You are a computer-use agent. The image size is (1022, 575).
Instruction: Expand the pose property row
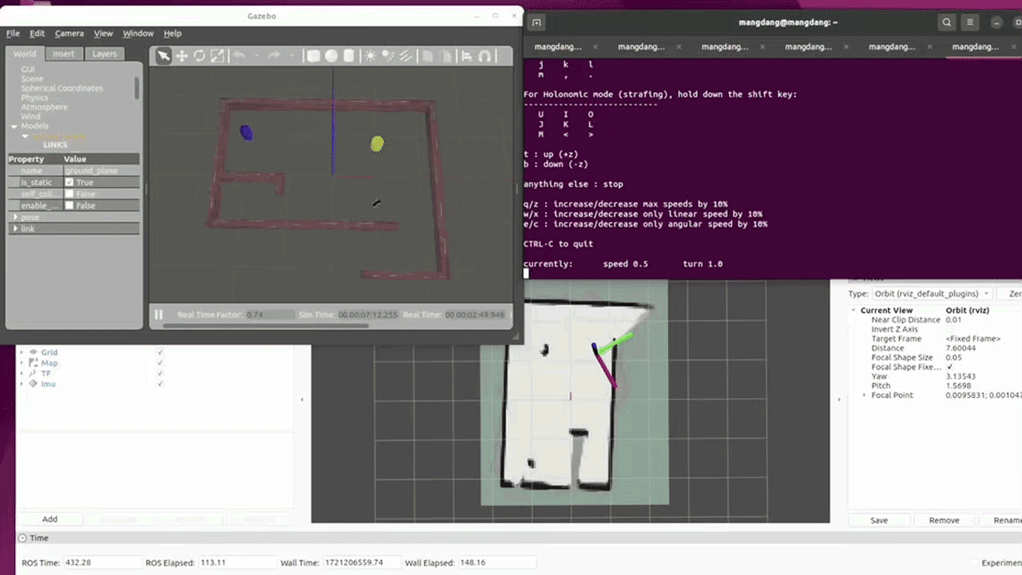(x=15, y=217)
